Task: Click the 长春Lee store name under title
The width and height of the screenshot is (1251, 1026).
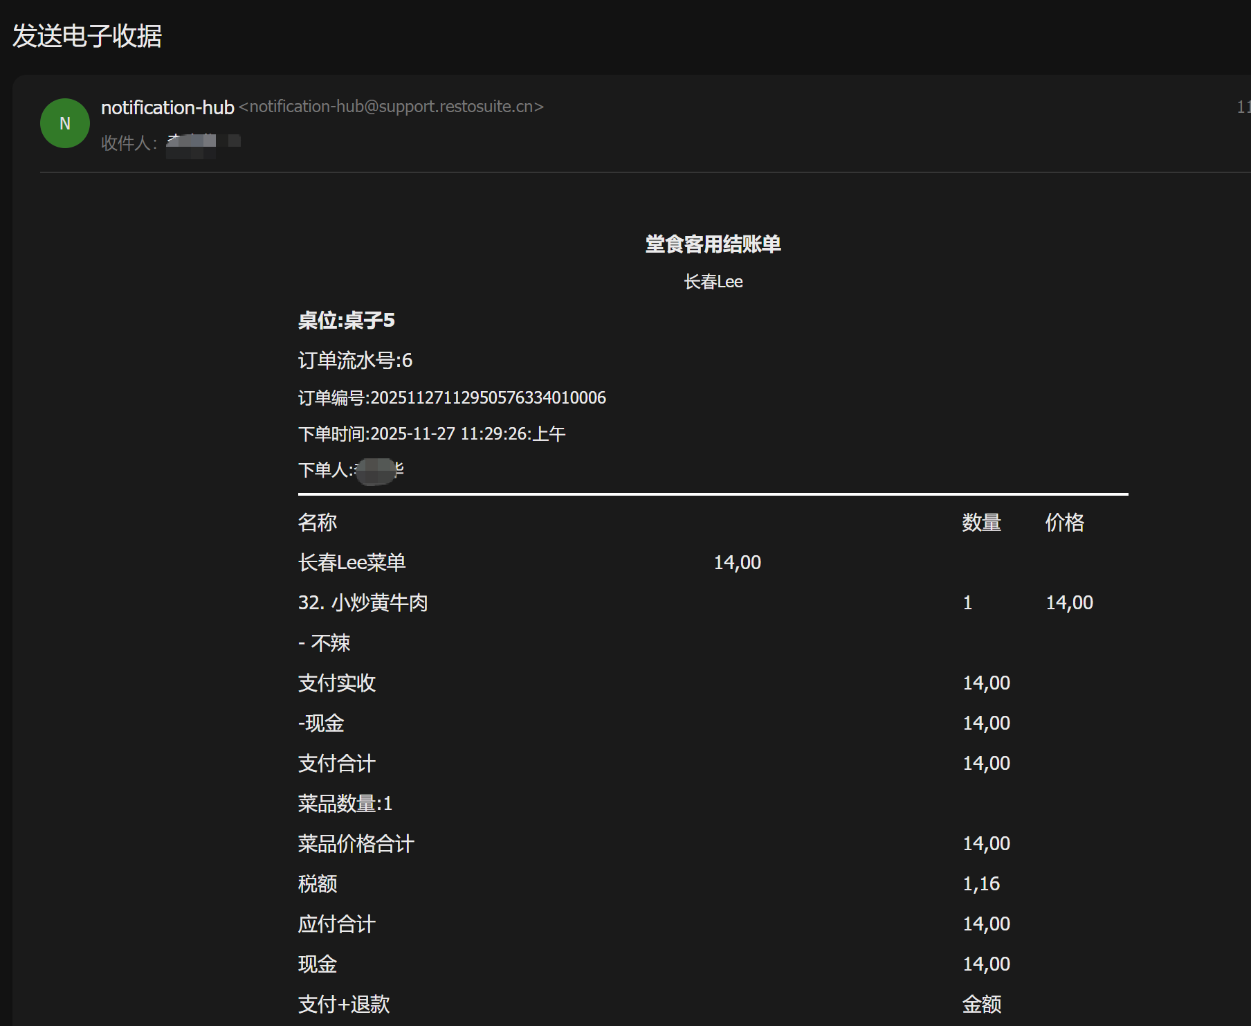Action: (713, 282)
